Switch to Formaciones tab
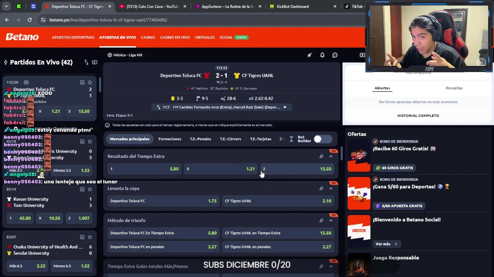This screenshot has height=277, width=494. (x=169, y=139)
